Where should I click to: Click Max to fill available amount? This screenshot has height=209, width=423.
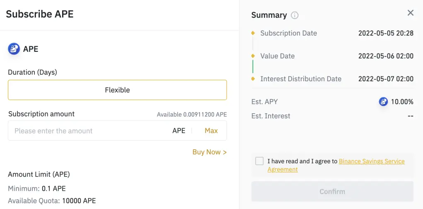tap(211, 131)
